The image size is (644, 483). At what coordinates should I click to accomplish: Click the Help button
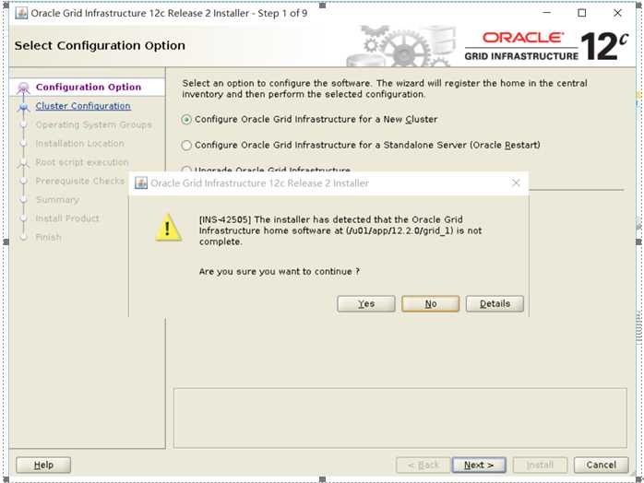click(43, 465)
